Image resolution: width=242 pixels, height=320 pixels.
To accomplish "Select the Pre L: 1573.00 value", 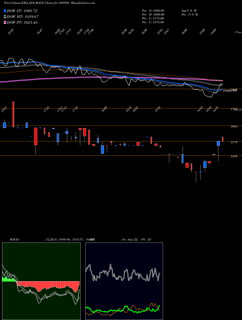I will (x=153, y=18).
